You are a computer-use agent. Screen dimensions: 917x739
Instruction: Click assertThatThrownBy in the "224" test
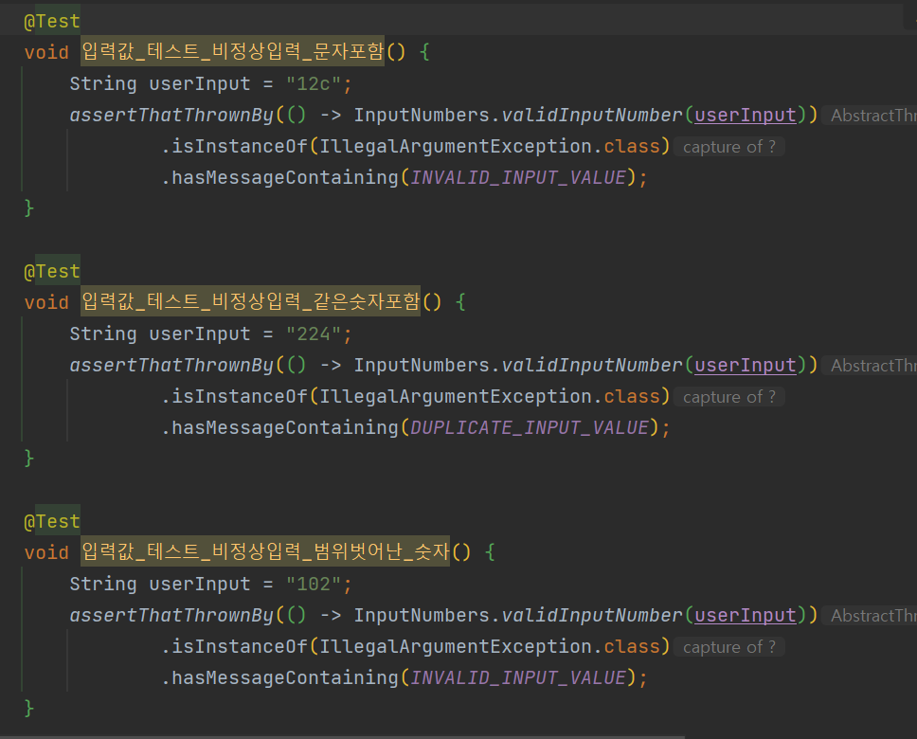[172, 366]
